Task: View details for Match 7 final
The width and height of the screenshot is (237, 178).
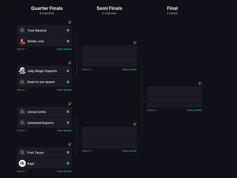Action: click(x=194, y=110)
